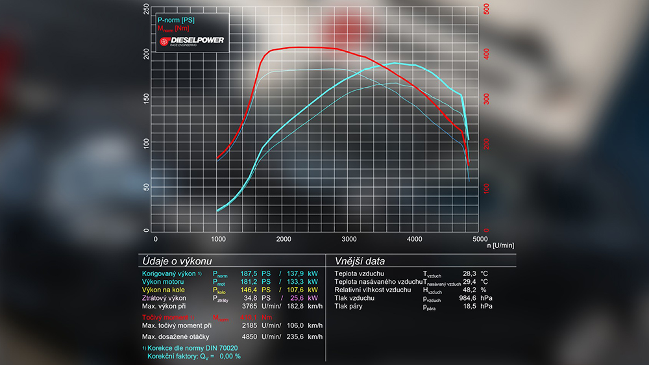Click the "Ztrátový výkon" row label
649x365 pixels.
tap(164, 298)
